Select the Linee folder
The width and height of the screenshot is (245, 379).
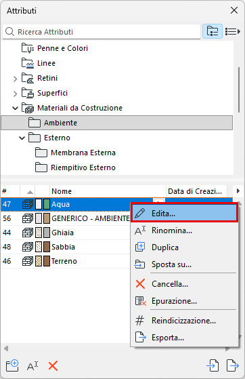point(46,63)
